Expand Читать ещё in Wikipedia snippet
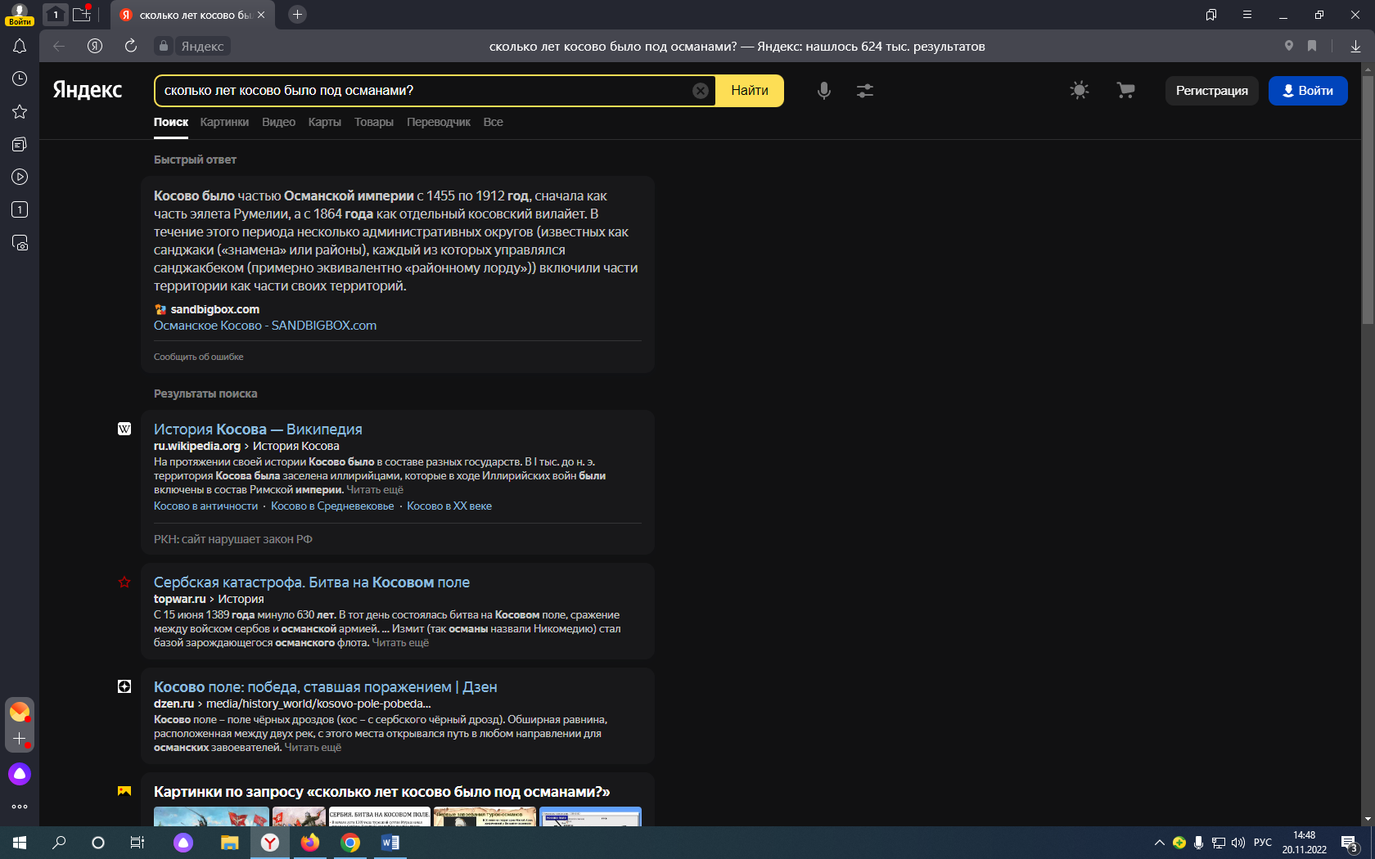The height and width of the screenshot is (859, 1375). click(x=375, y=490)
